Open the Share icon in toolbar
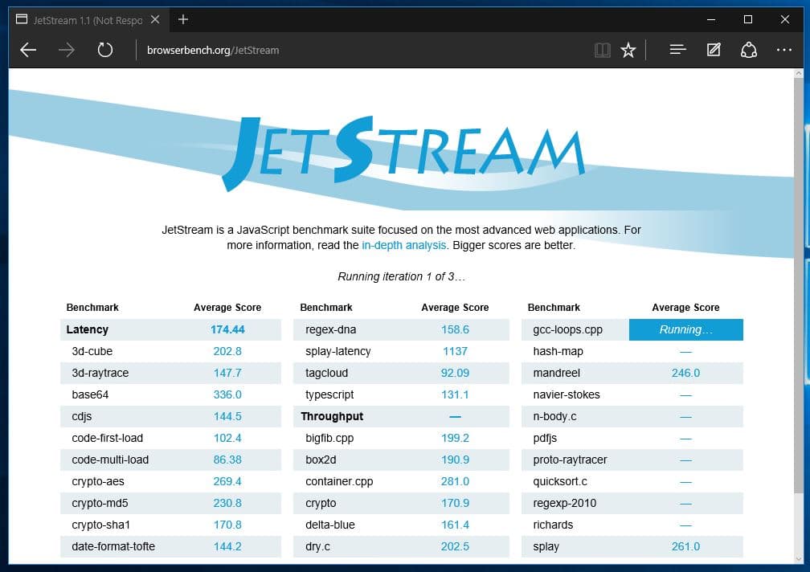This screenshot has height=572, width=810. 749,50
